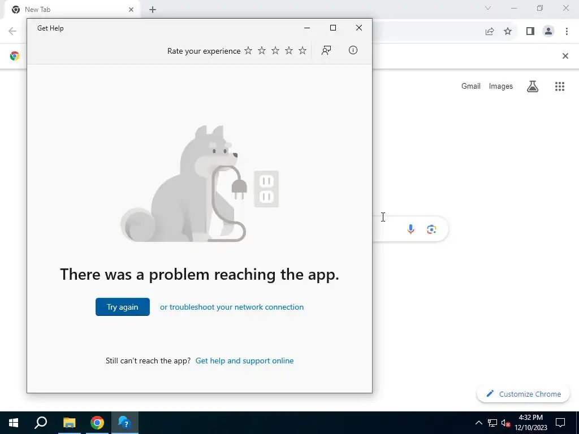579x434 pixels.
Task: Dismiss the Chrome infobar
Action: 565,56
